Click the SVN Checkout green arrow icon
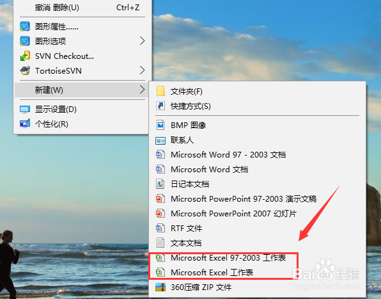Screen dimensions: 381x299 point(25,56)
